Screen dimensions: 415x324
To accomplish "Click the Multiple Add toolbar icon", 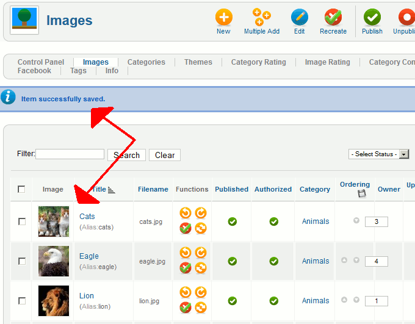I will point(261,17).
